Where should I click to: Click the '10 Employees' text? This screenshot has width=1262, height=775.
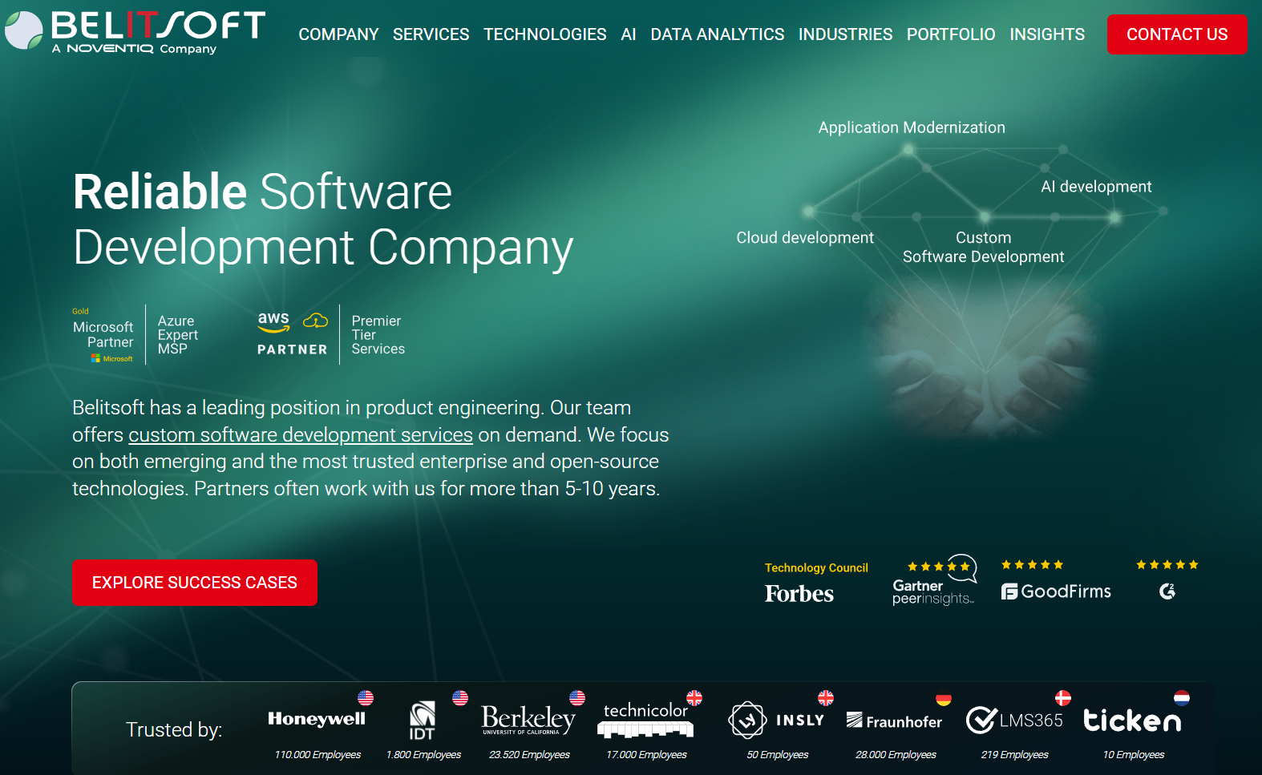(x=1133, y=755)
